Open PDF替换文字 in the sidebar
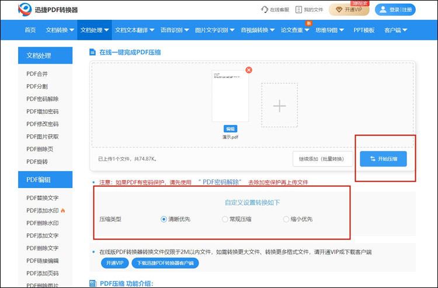Screen dimensions: 438x288 (x=43, y=198)
